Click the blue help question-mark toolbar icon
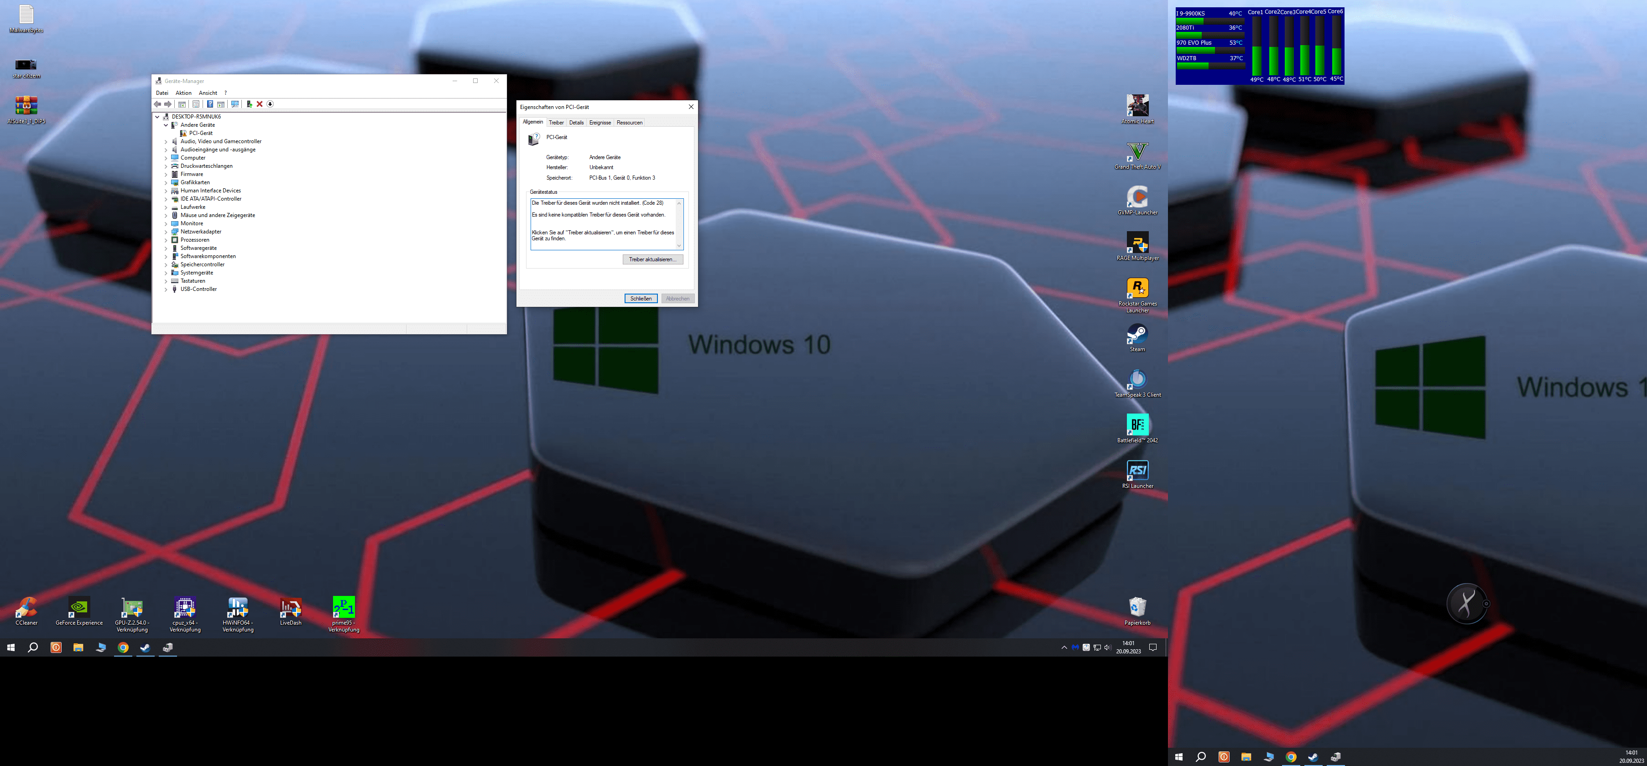This screenshot has height=766, width=1647. (x=210, y=104)
